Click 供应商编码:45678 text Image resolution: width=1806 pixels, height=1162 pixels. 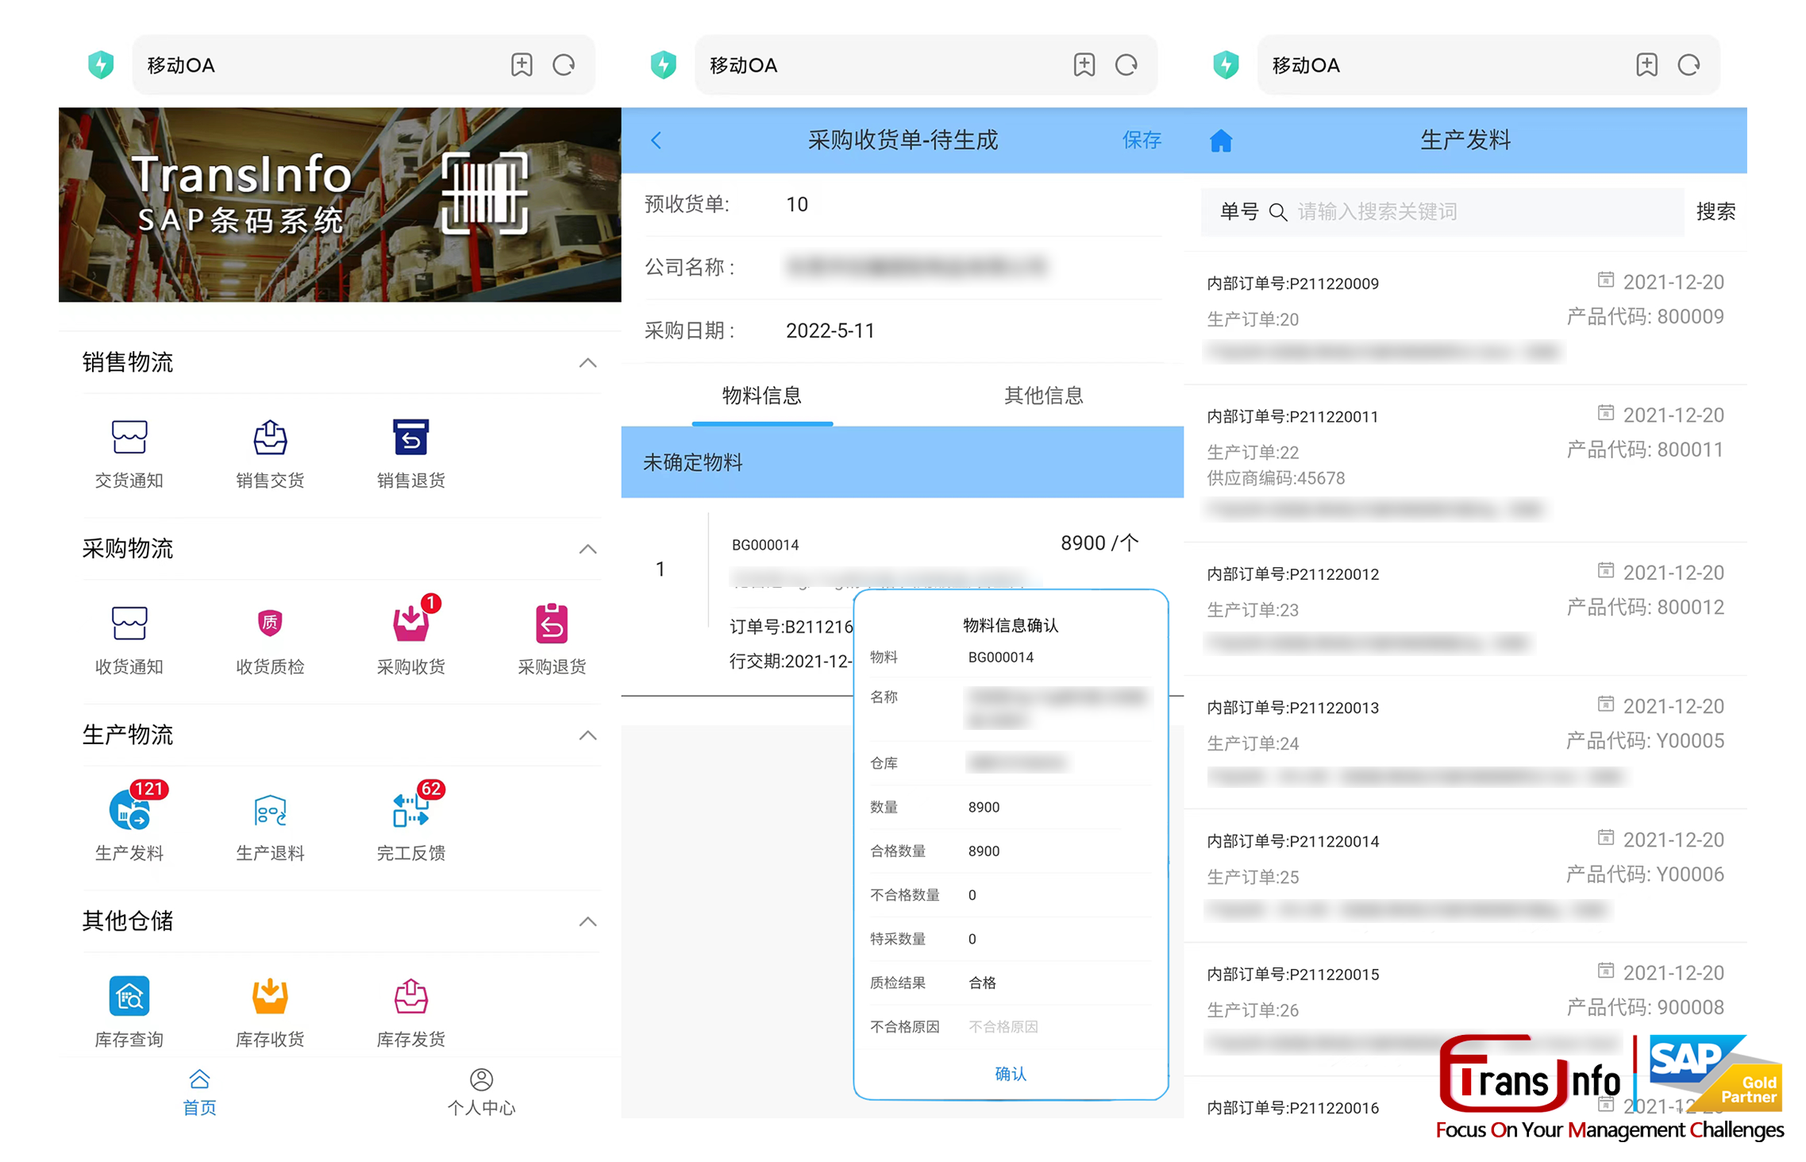[x=1276, y=478]
